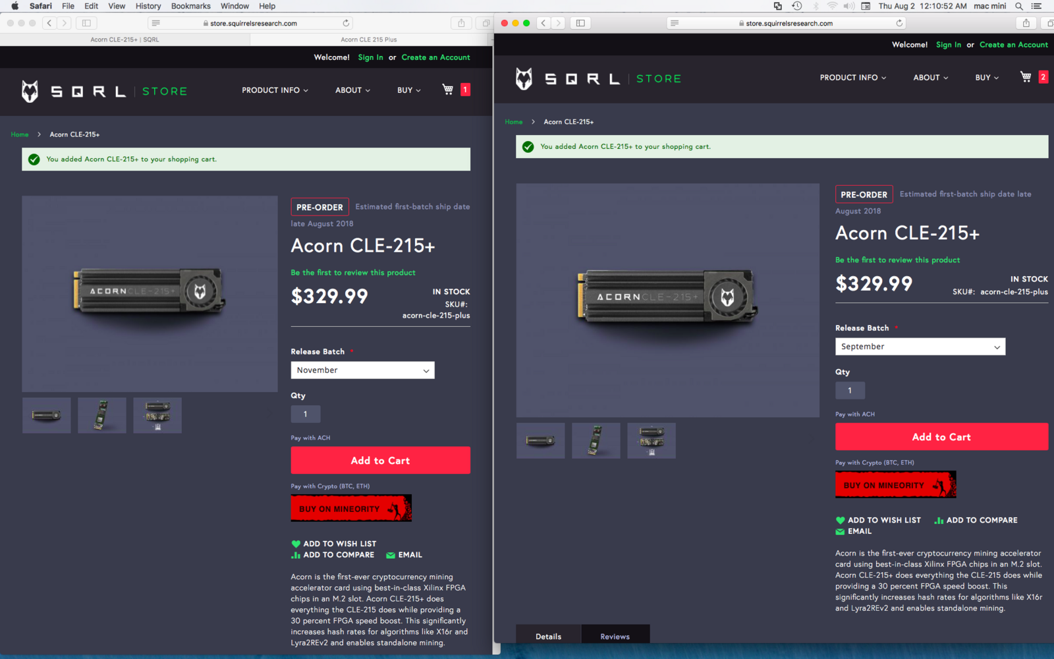Click Share button in right Safari window
Image resolution: width=1054 pixels, height=659 pixels.
(1026, 23)
